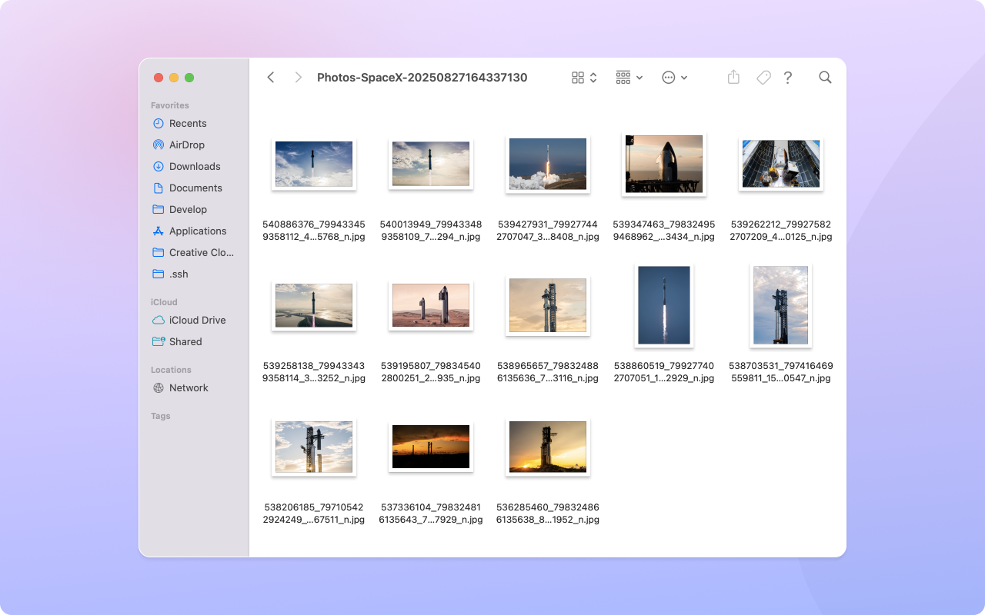Click filename starting 539427931_79927744
Image resolution: width=985 pixels, height=615 pixels.
tap(548, 231)
